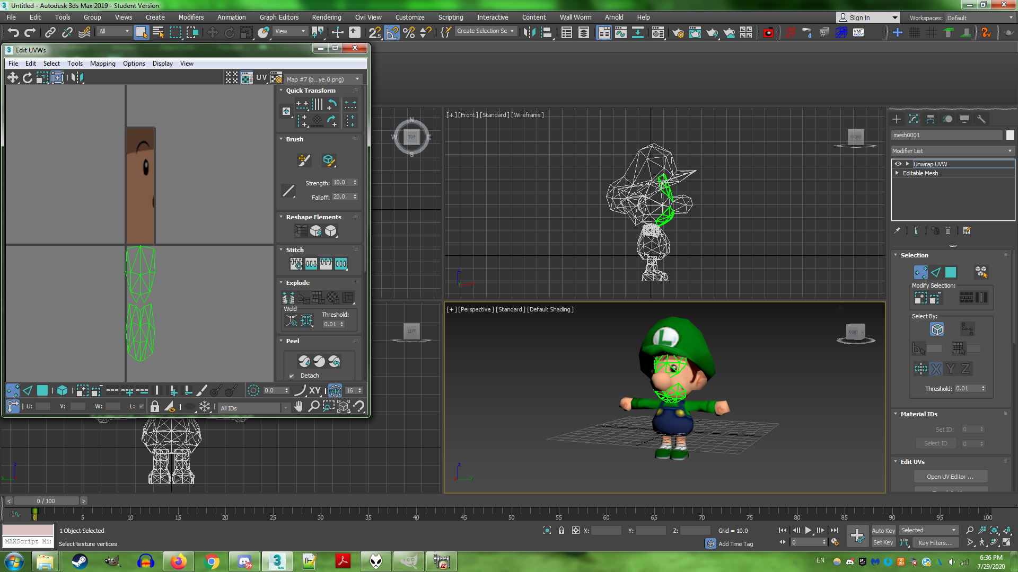This screenshot has width=1018, height=572.
Task: Open the Mirror tool in main toolbar
Action: pyautogui.click(x=529, y=32)
